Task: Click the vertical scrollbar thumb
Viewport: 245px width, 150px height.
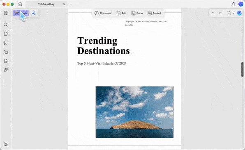Action: pos(243,69)
